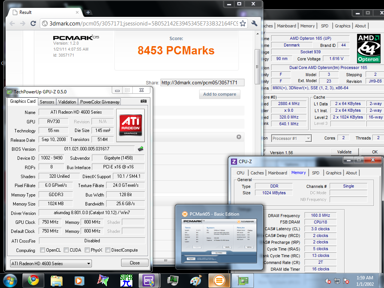Open the Paint taskbar icon
The height and width of the screenshot is (288, 384).
point(196,280)
